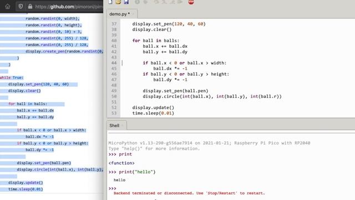Screen dimensions: 355x200
Task: Click editor line 'if ball.y < 0 or ball.y > height:'
Action: (186, 74)
